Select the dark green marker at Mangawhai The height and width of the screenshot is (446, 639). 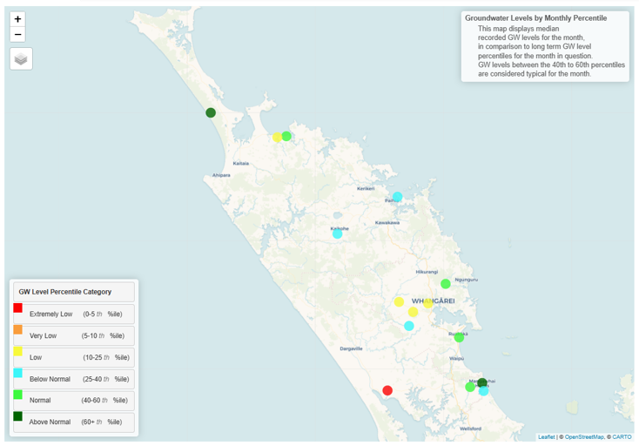(482, 382)
